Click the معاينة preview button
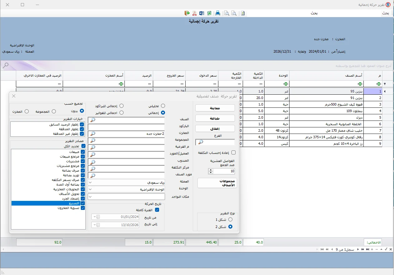The height and width of the screenshot is (275, 394). pos(215,108)
